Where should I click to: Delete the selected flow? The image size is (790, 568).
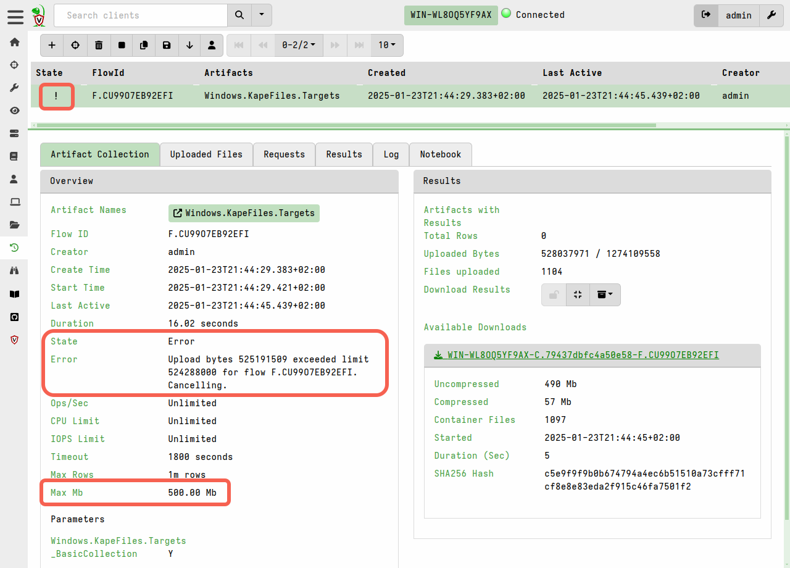99,45
